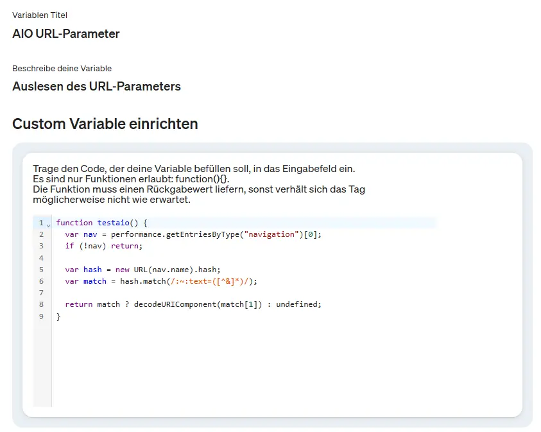Click the instruction text about function(){}
Viewport: 541px width, 432px height.
pyautogui.click(x=129, y=180)
